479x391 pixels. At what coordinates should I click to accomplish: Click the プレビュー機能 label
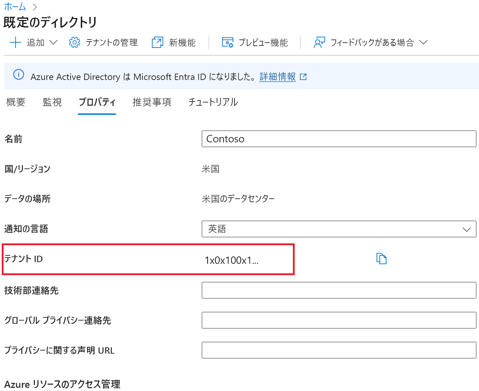[x=263, y=43]
